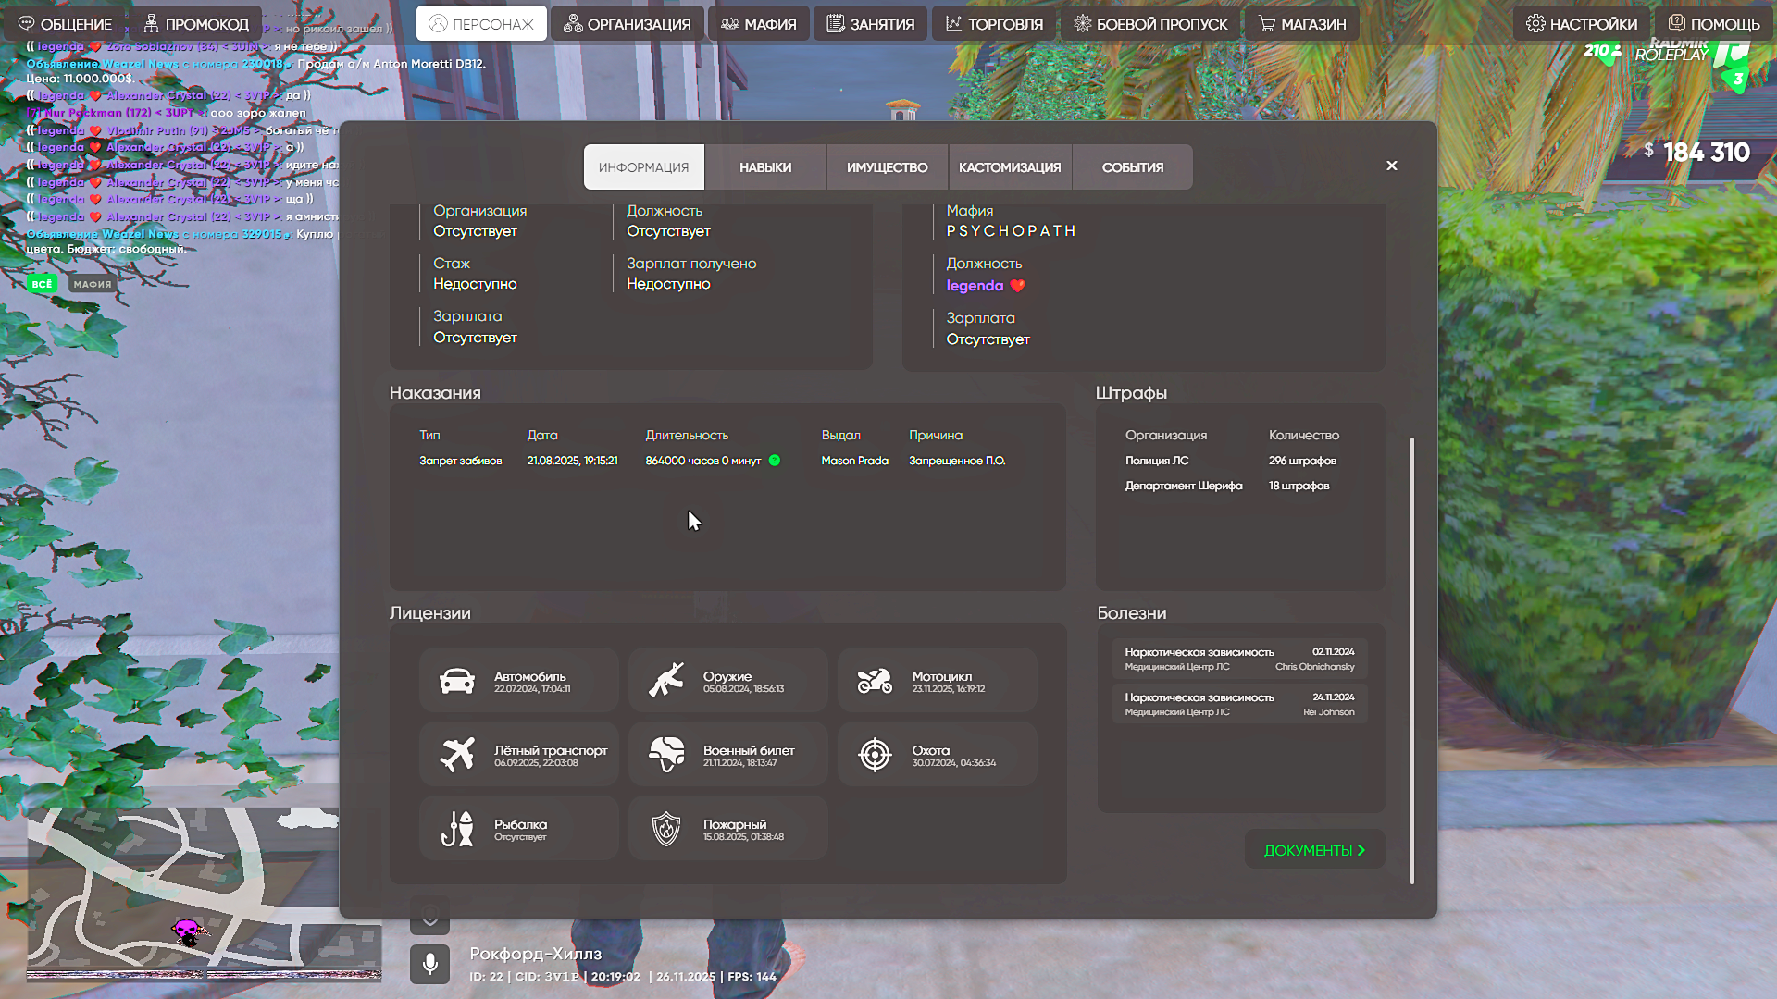Toggle the ВСЁ chat filter

(42, 284)
